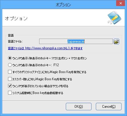
Task: Open the language file browse folder icon
Action: tap(116, 42)
